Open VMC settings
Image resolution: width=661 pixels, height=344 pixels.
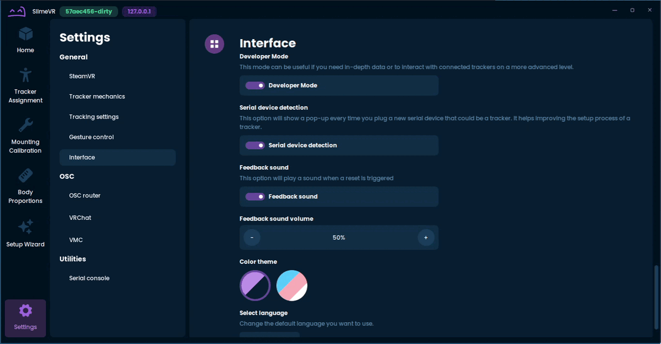point(118,240)
